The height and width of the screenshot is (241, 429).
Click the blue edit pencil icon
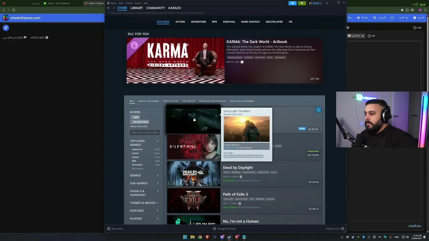[x=6, y=28]
